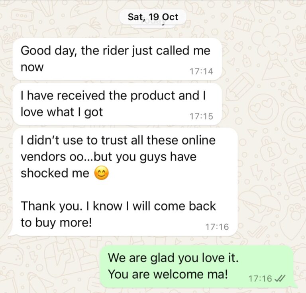Tap the green "We are glad you love it" reply
This screenshot has width=306, height=293.
click(x=197, y=266)
